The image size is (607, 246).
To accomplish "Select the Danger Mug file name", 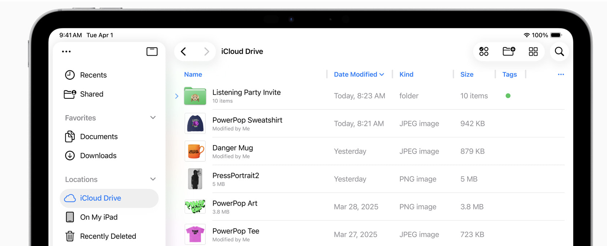I will coord(233,148).
